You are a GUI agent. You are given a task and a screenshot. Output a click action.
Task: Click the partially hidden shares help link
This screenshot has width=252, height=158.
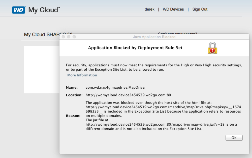coord(177,33)
